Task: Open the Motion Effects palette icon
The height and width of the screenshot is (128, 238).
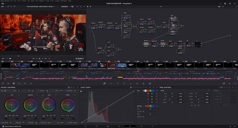Action: click(x=31, y=84)
